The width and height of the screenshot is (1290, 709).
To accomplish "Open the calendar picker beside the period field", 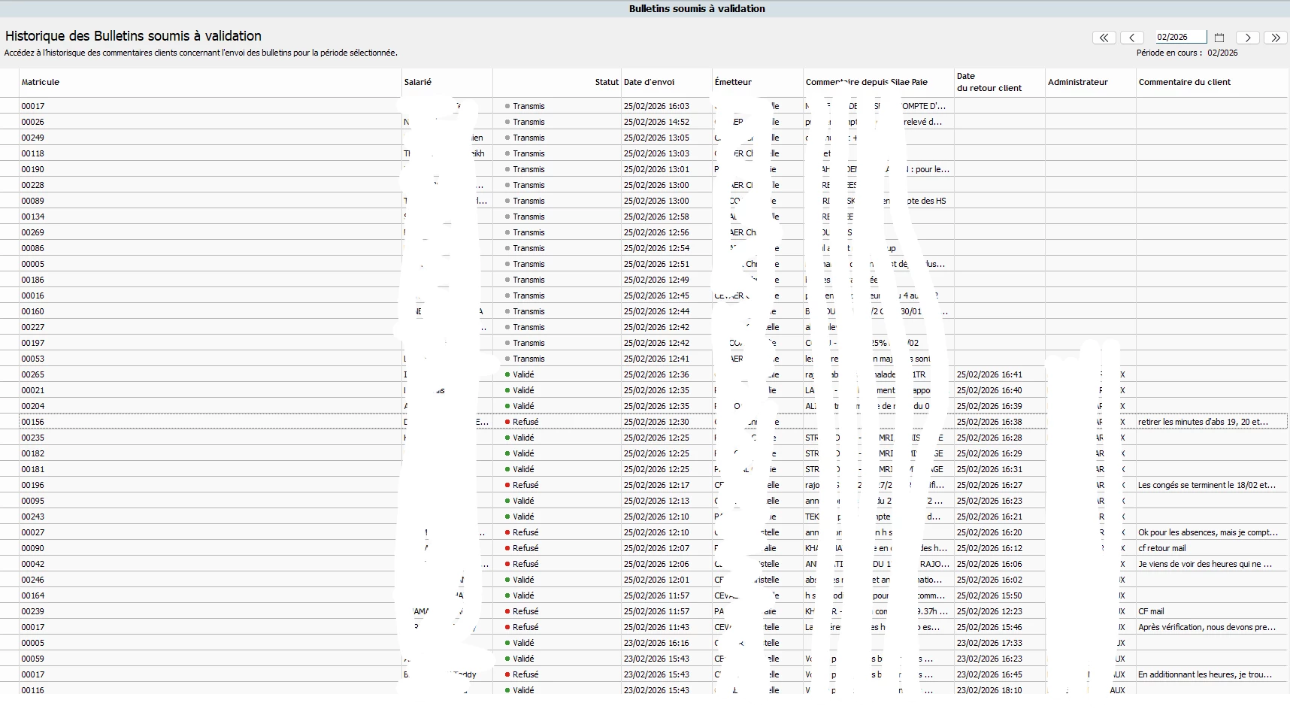I will pos(1219,38).
